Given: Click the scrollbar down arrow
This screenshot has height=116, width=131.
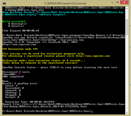Looking at the screenshot, I should click(127, 113).
